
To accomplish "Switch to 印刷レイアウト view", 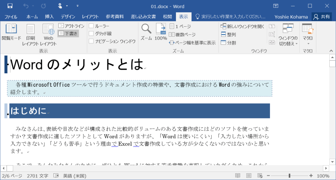I will pos(31,35).
